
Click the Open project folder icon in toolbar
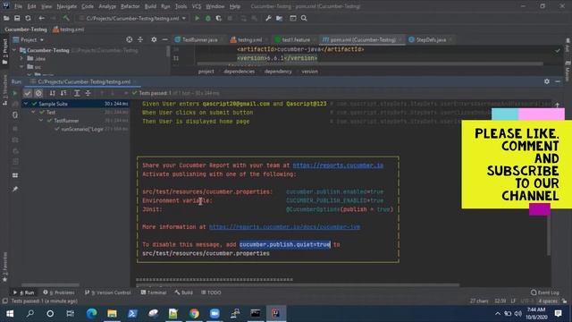point(6,18)
